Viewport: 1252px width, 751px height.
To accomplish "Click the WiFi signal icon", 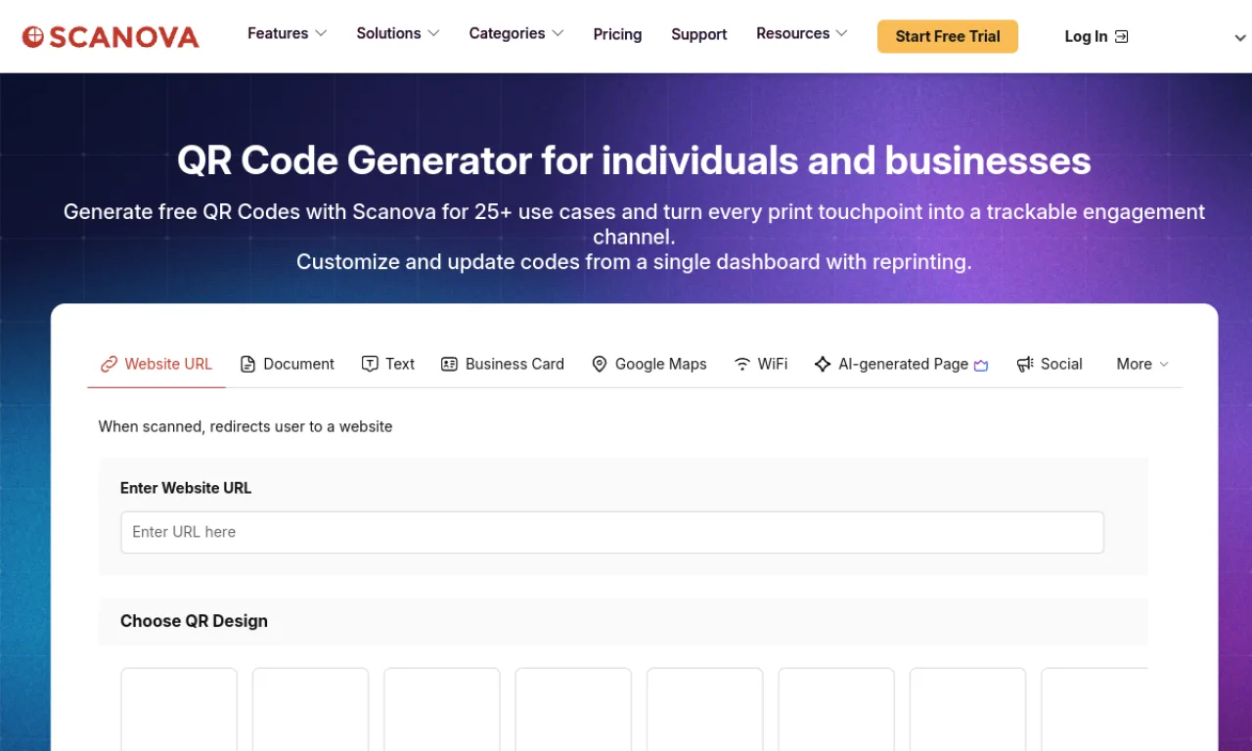I will tap(742, 364).
